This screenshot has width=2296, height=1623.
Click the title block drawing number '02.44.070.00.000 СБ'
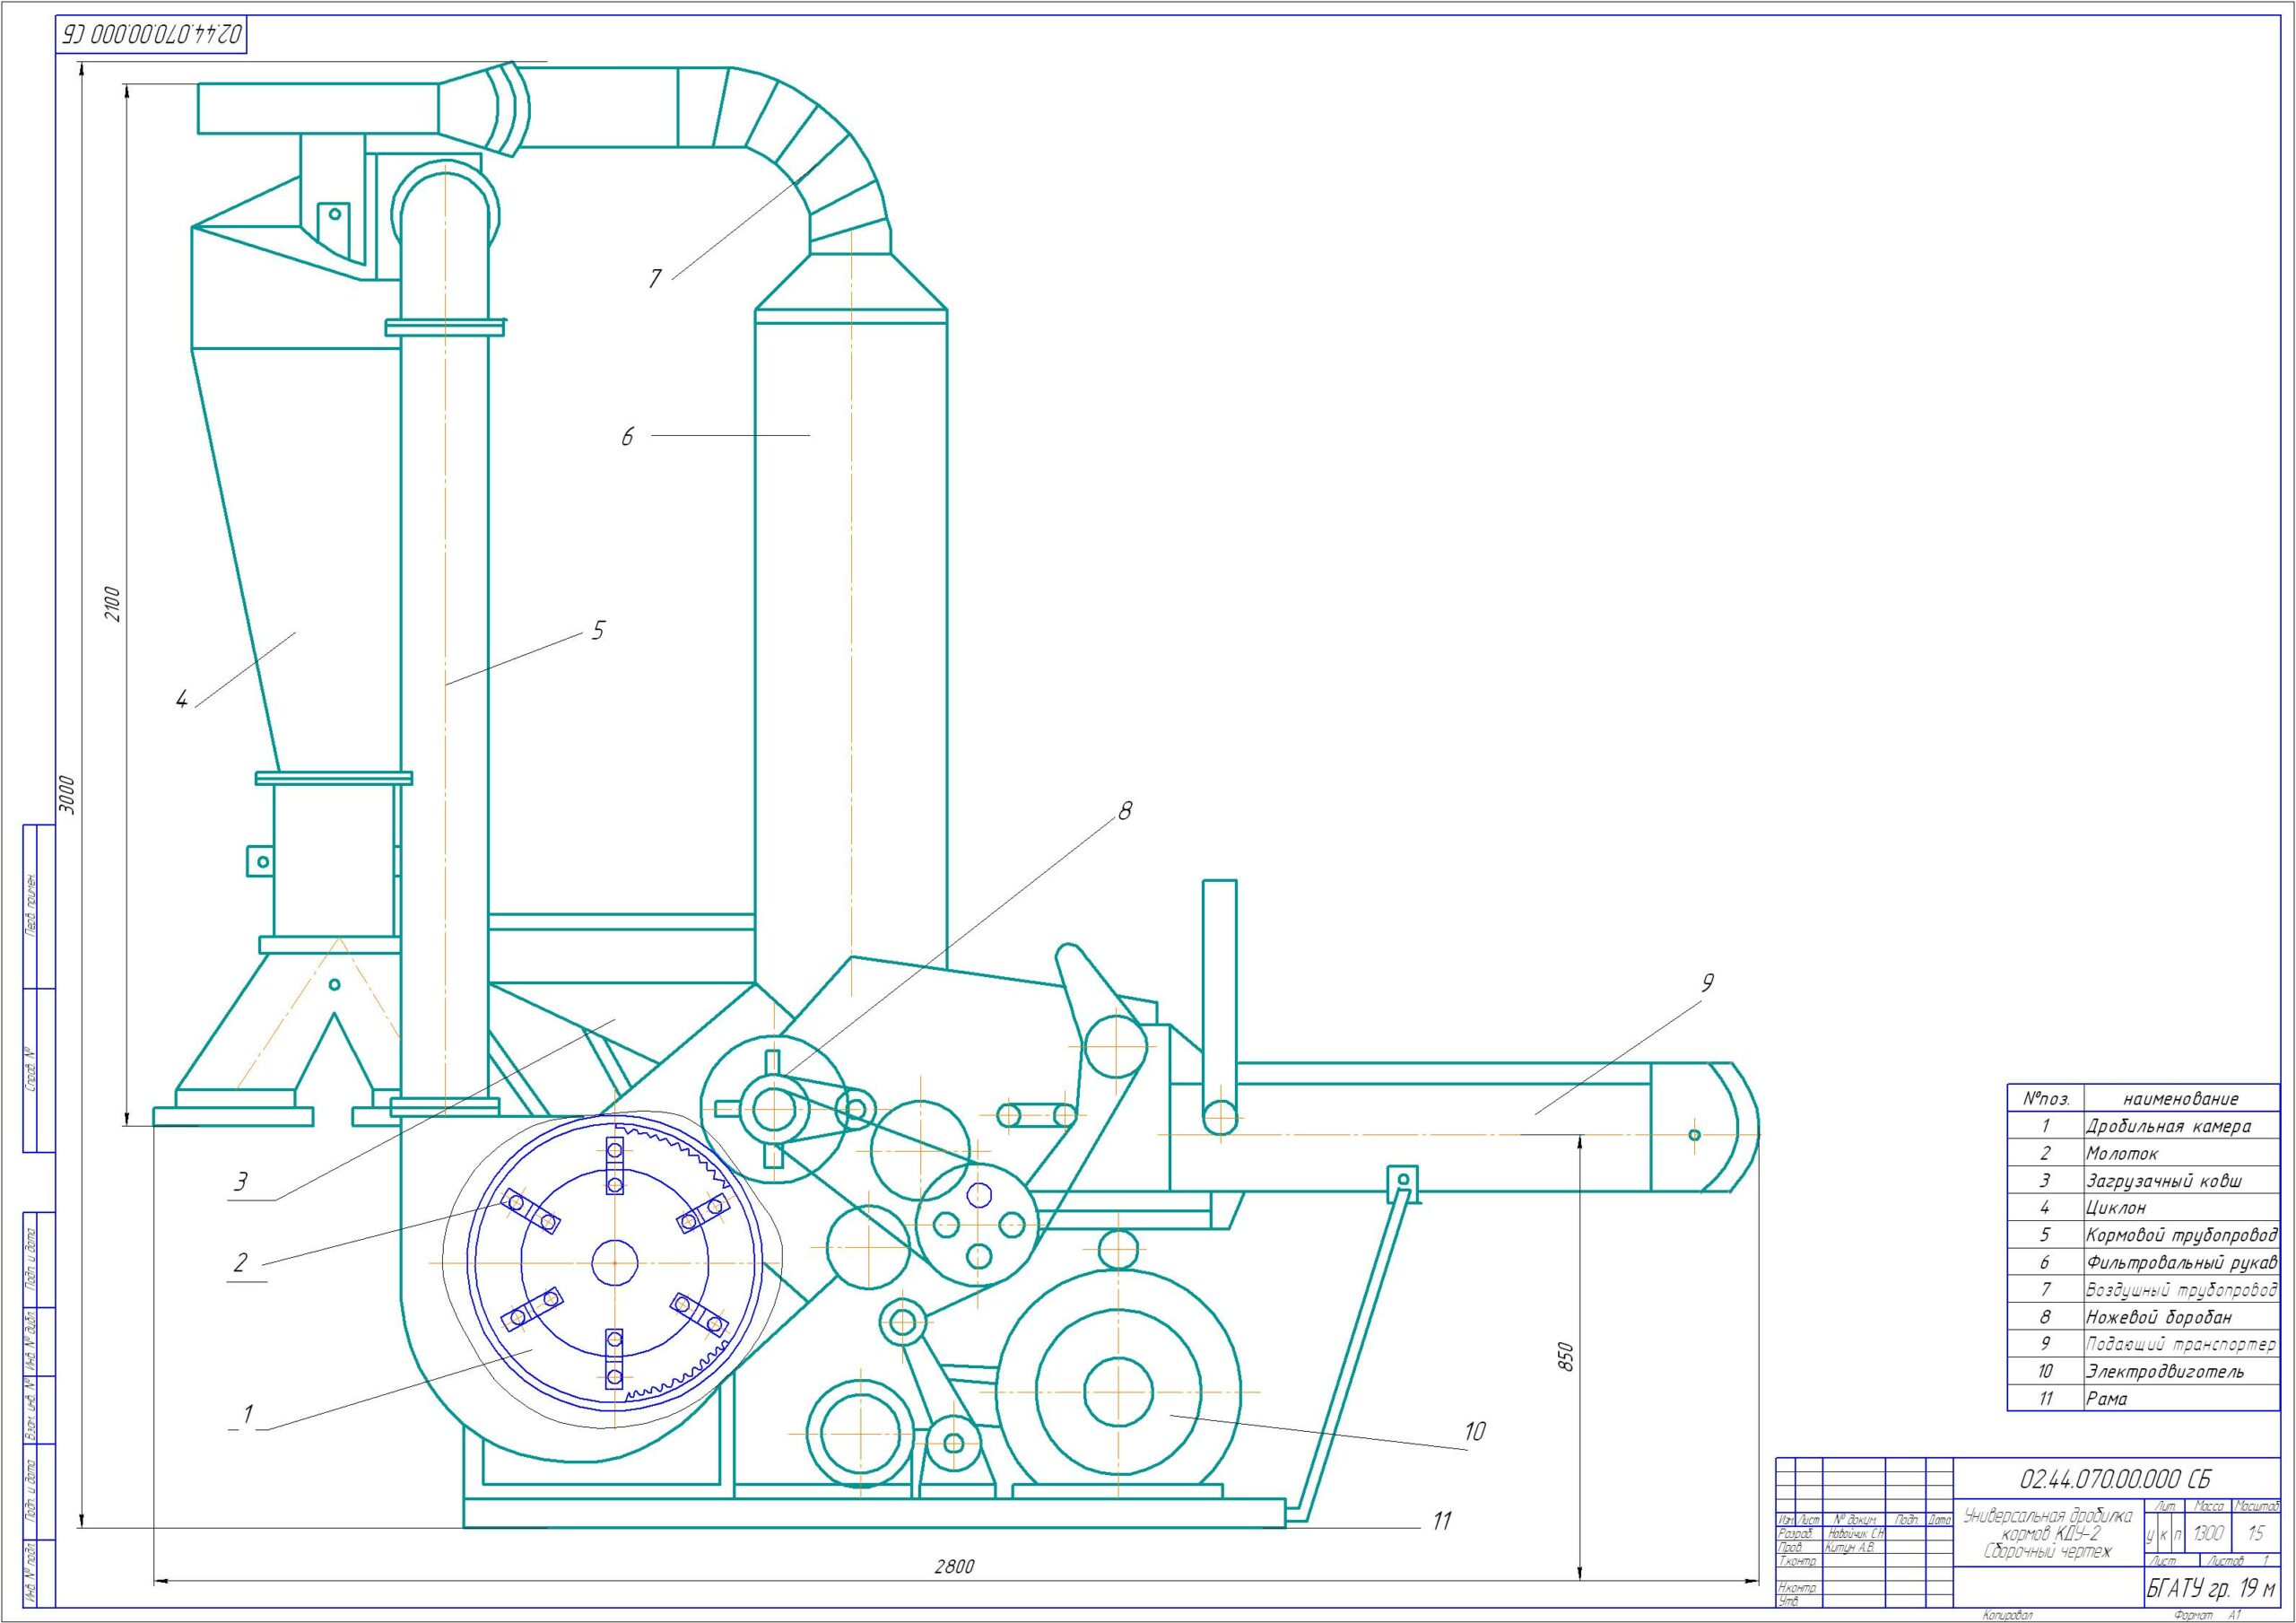point(2116,1480)
